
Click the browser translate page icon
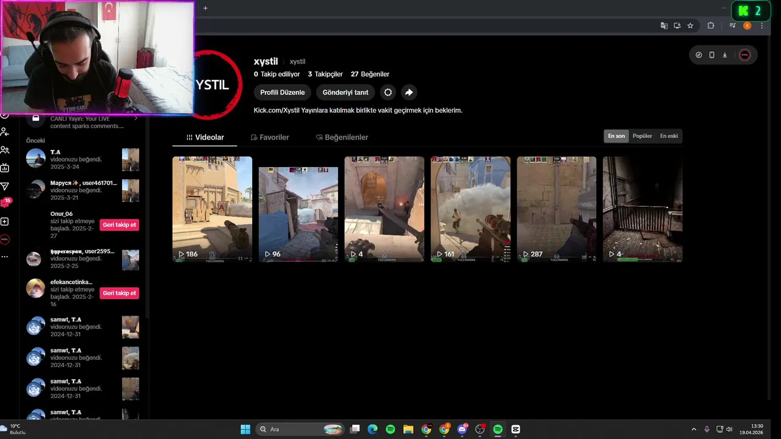(664, 26)
